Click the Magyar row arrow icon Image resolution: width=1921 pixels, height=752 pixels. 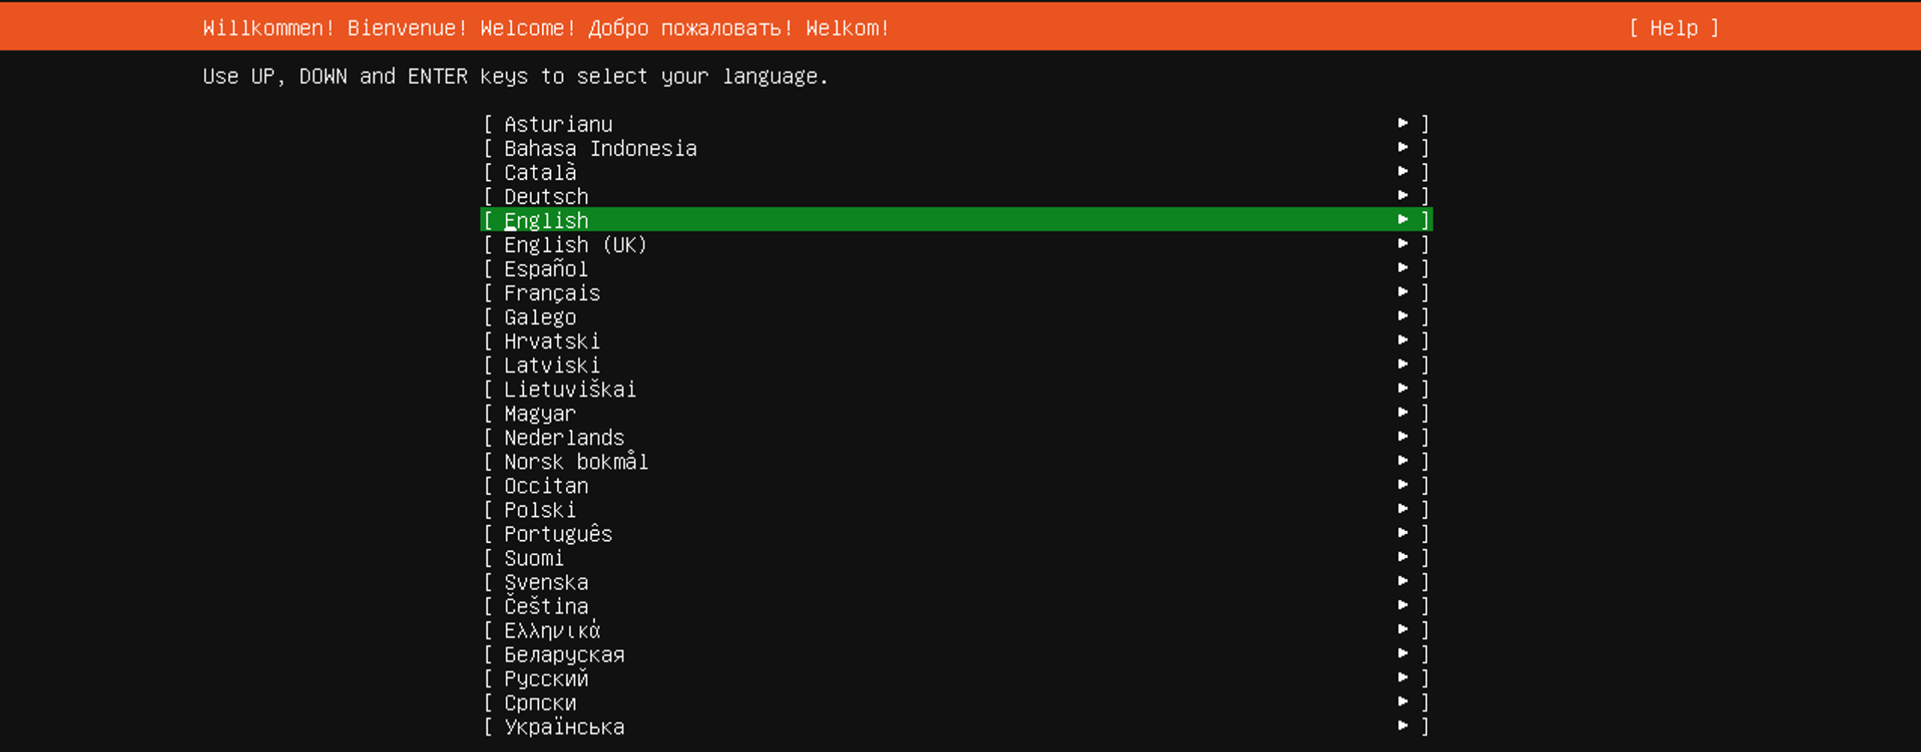click(x=1402, y=412)
